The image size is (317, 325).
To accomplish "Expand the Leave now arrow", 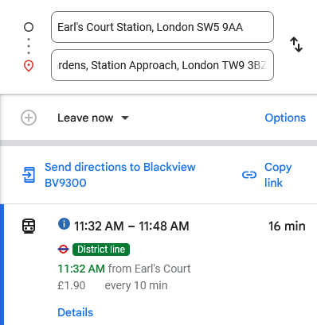I will [x=125, y=118].
